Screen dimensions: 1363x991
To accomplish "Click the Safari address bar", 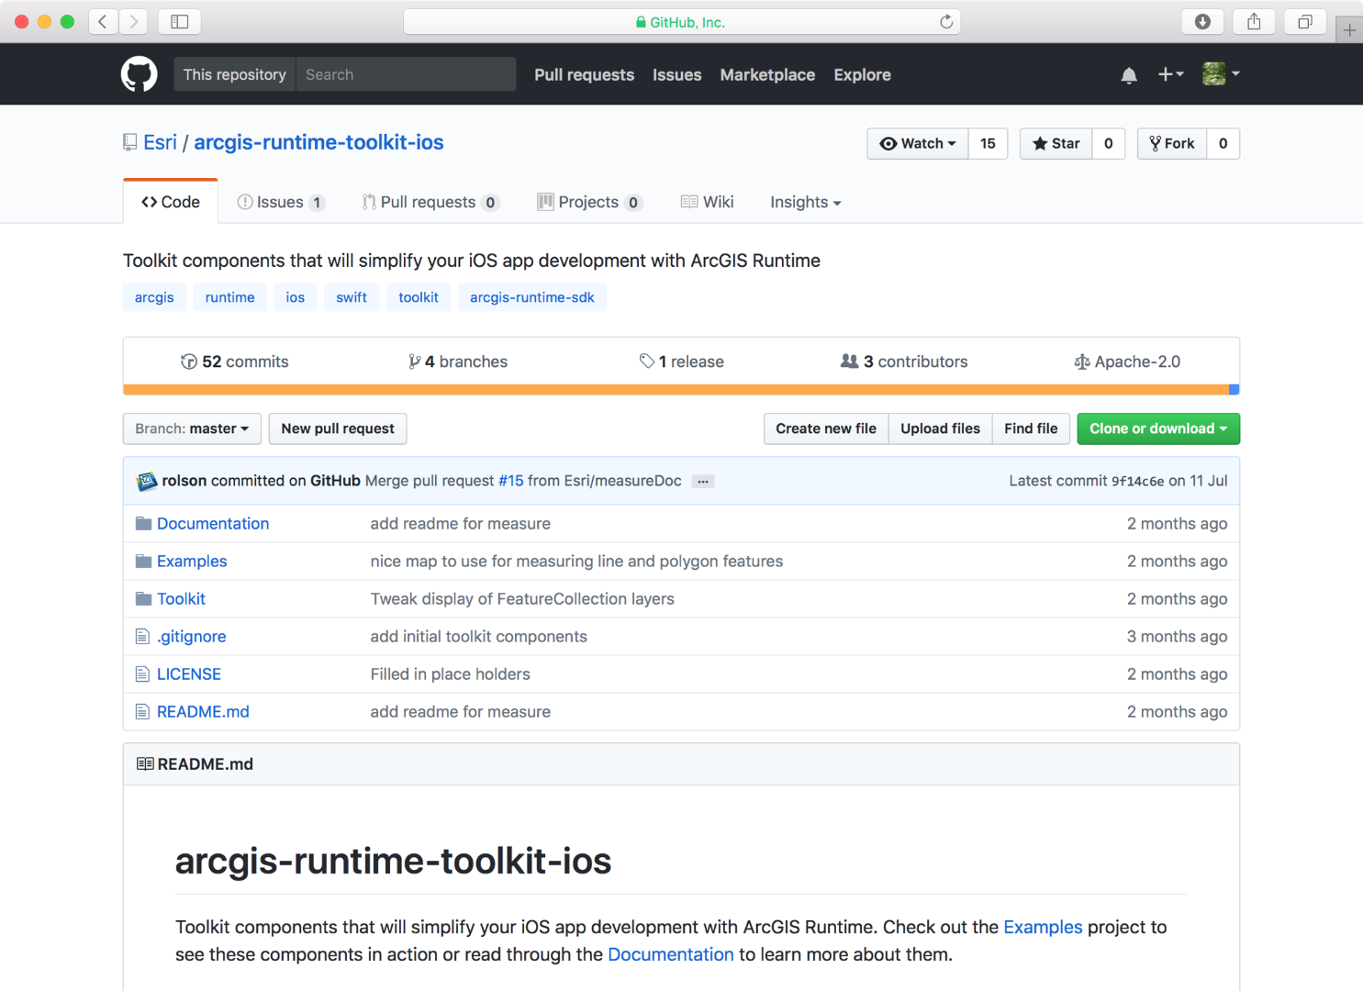I will pyautogui.click(x=682, y=21).
